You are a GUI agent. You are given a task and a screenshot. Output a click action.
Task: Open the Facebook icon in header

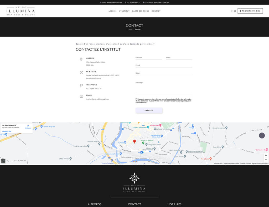point(232,11)
